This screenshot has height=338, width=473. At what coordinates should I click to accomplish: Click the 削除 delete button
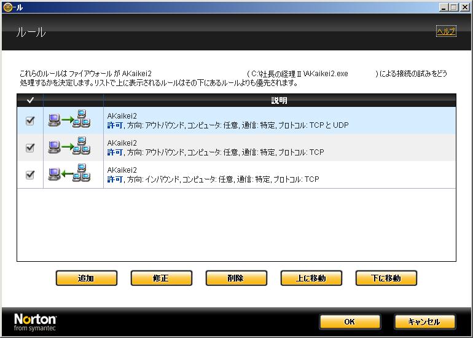click(x=236, y=278)
